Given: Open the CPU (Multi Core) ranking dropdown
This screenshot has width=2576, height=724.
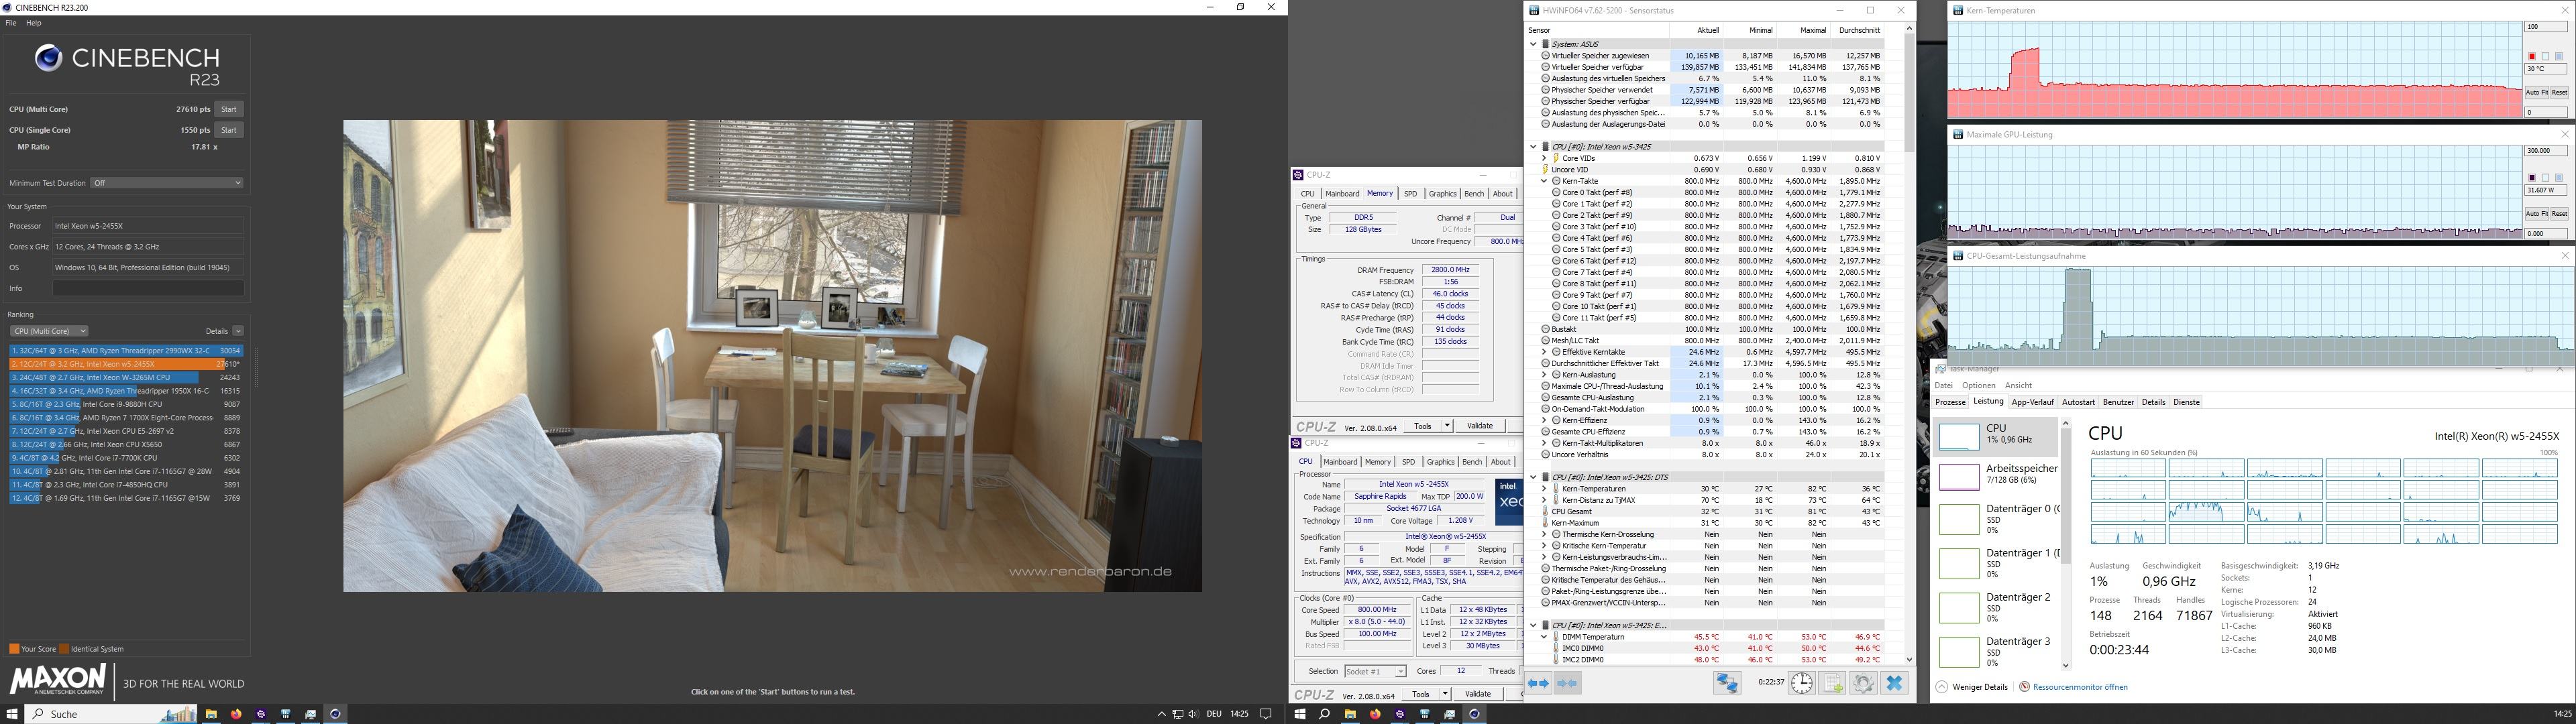Looking at the screenshot, I should pyautogui.click(x=49, y=331).
